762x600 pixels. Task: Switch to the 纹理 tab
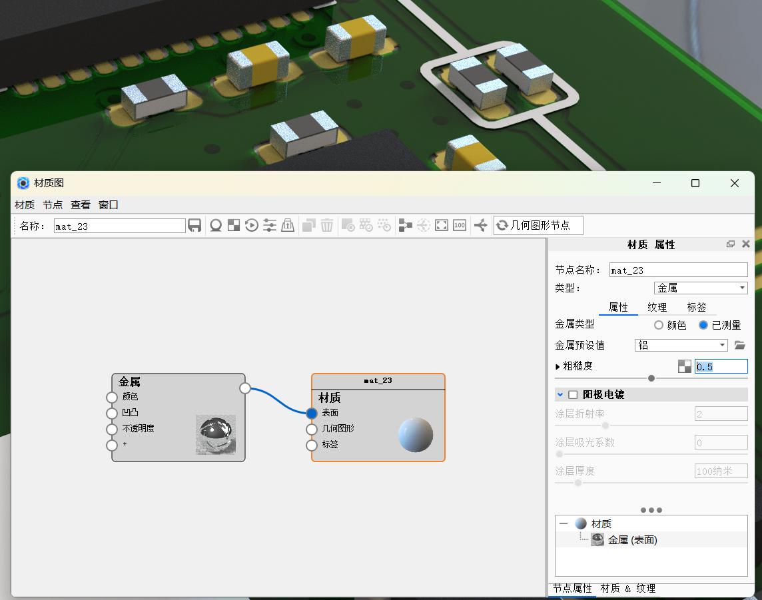coord(657,307)
